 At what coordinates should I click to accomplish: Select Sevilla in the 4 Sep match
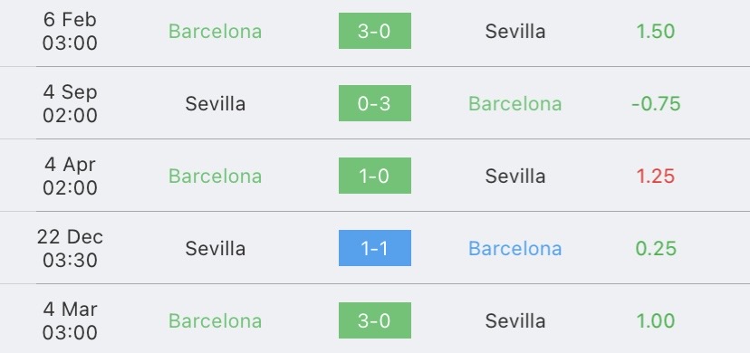216,104
